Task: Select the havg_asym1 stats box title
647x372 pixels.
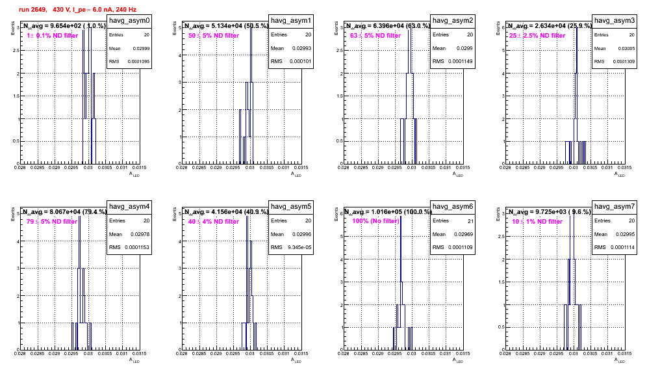Action: 291,20
